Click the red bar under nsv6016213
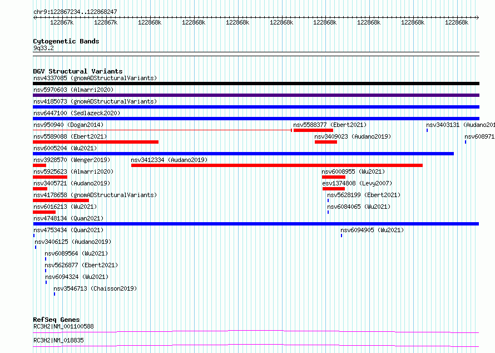 (44, 212)
